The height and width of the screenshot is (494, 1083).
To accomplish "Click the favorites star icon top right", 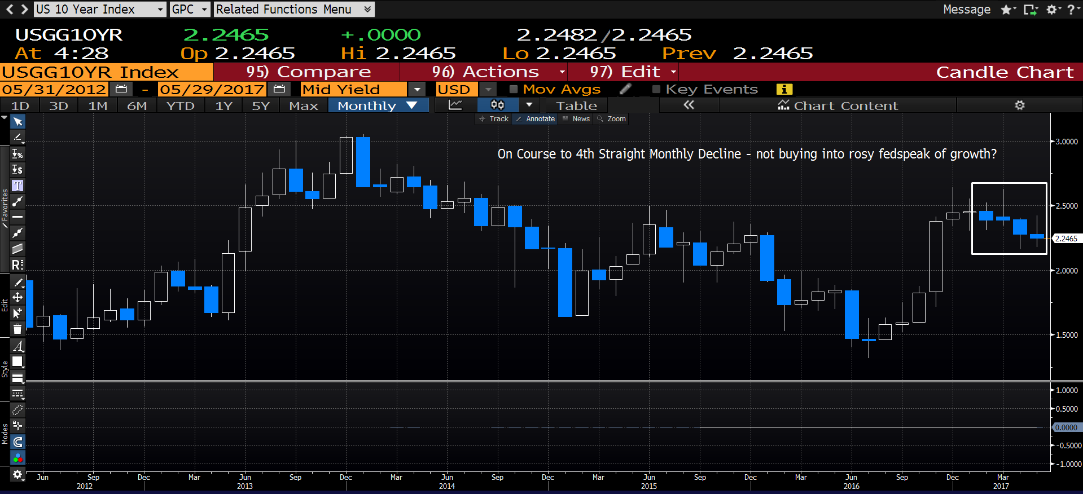I will coord(1007,10).
